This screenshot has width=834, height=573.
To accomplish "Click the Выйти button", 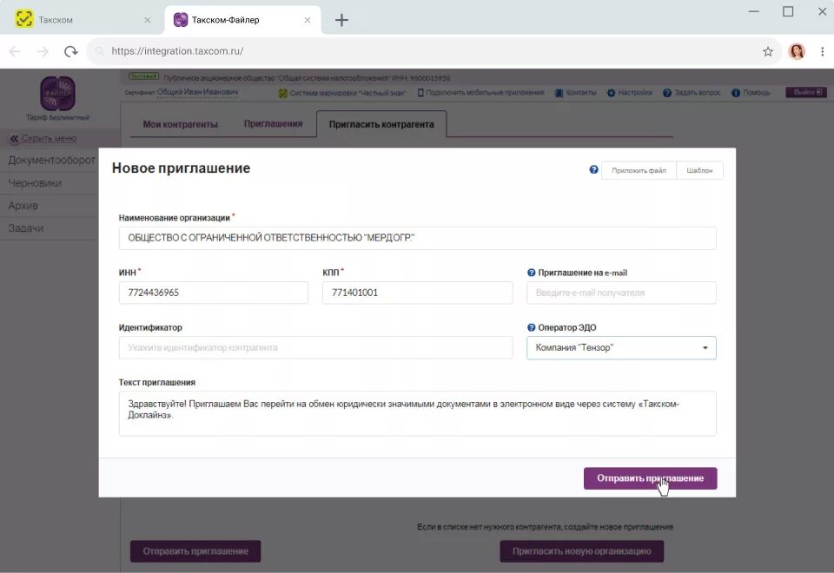I will click(807, 92).
